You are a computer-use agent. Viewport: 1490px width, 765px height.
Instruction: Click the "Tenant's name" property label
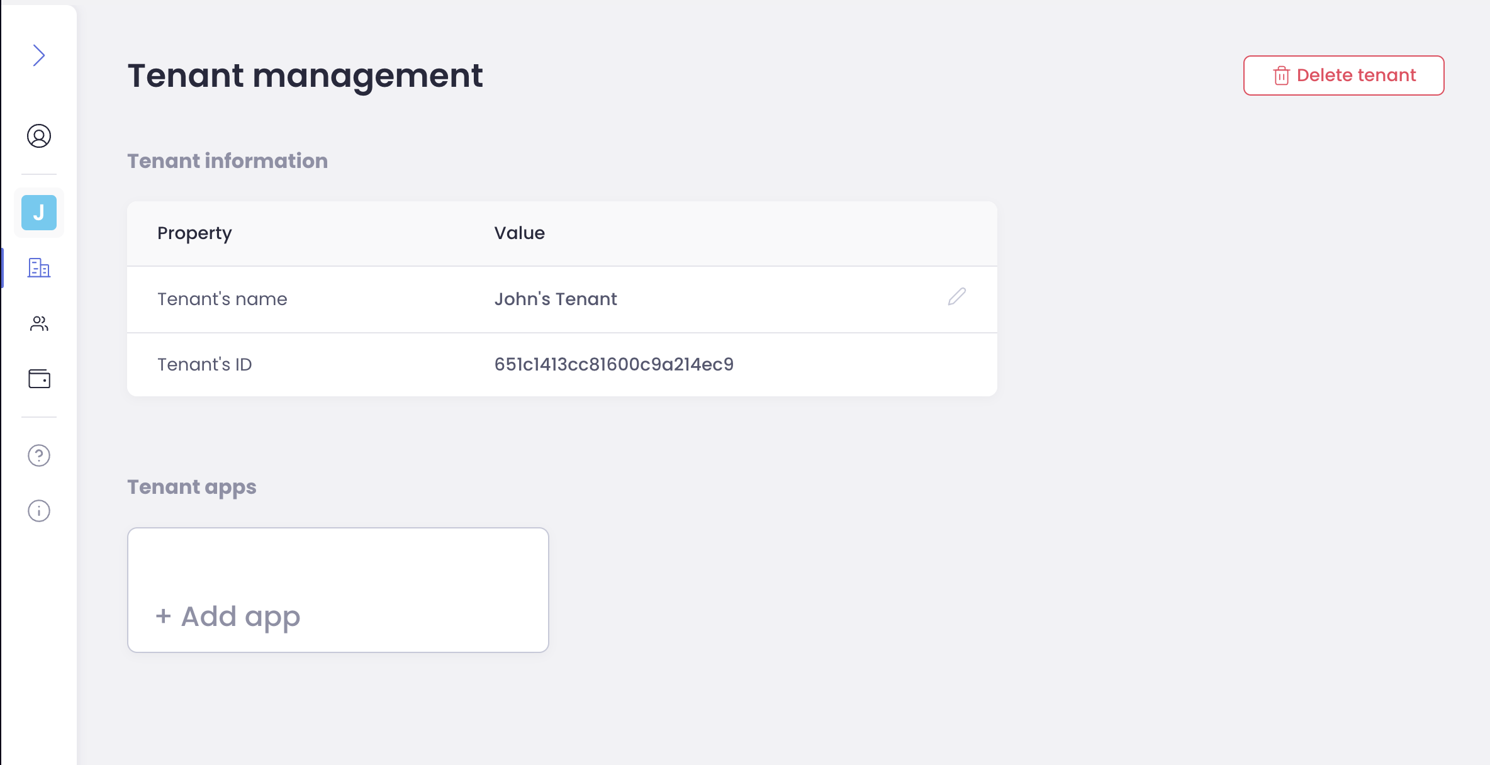(x=222, y=299)
